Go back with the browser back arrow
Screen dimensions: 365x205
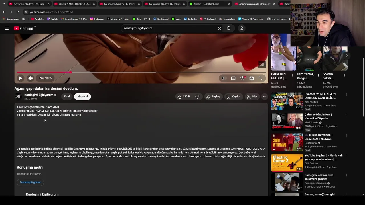pos(4,12)
